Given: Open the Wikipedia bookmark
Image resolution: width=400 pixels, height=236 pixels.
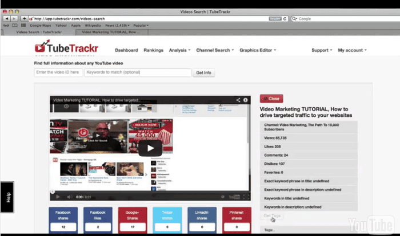Looking at the screenshot, I should [93, 26].
